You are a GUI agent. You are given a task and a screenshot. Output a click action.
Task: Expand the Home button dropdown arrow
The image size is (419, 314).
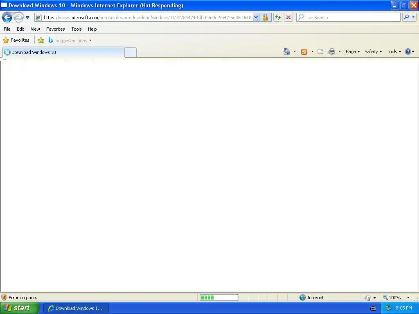tap(295, 52)
